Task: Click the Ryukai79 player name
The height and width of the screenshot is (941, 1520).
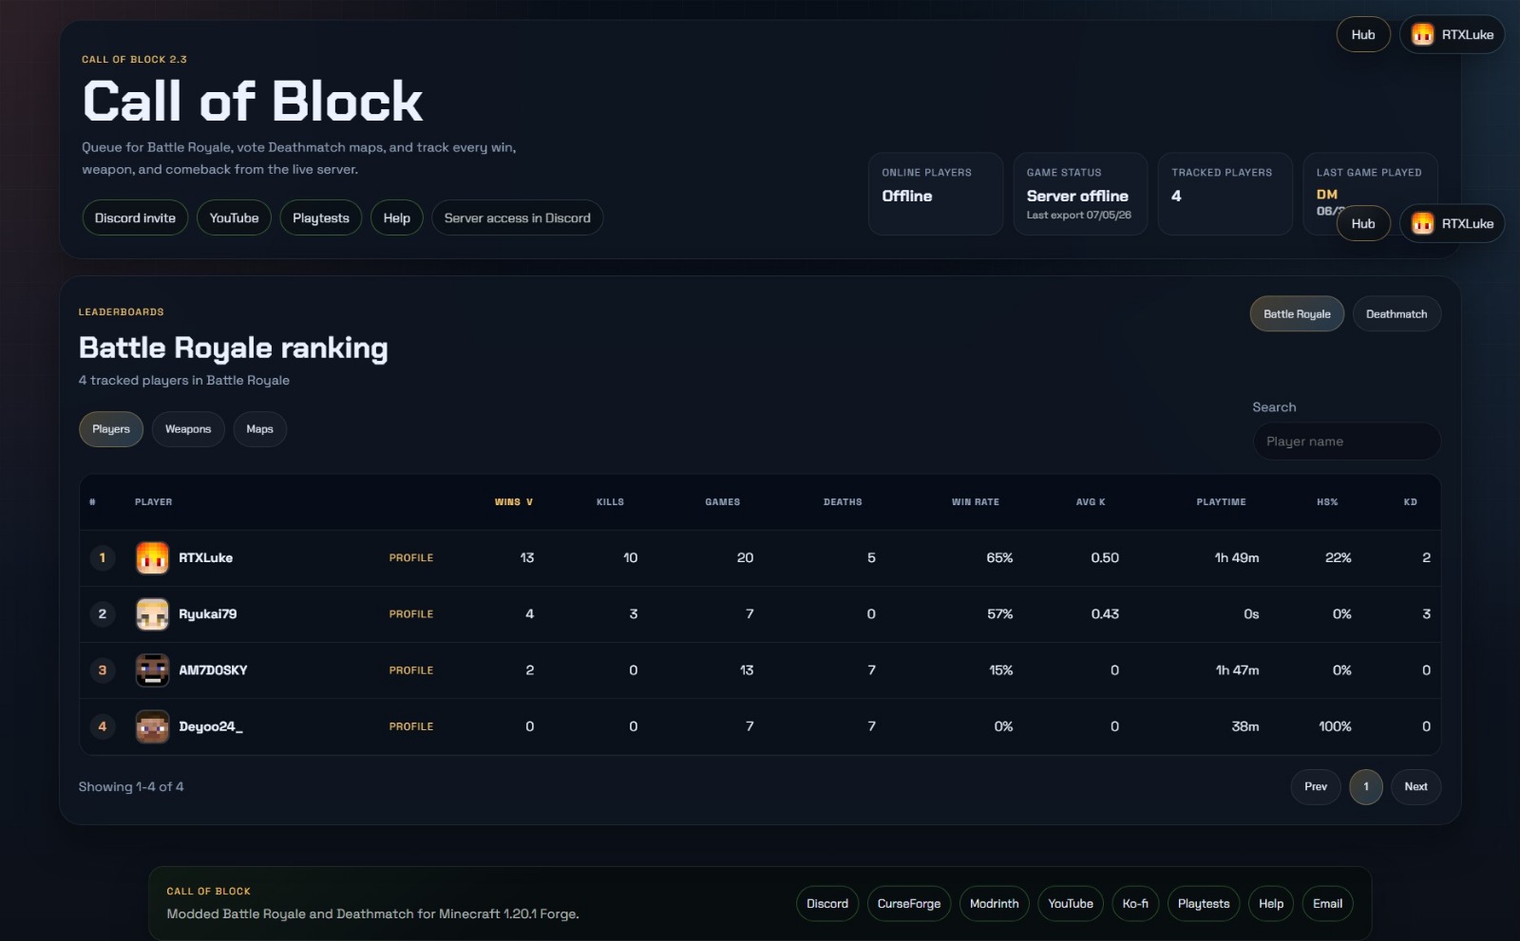Action: 208,614
